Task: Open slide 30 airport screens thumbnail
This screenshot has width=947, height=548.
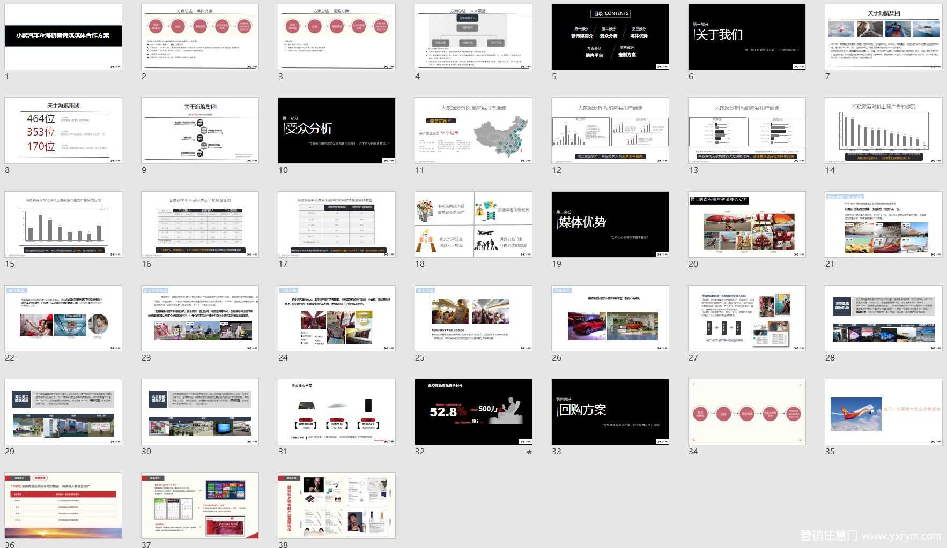Action: click(200, 412)
